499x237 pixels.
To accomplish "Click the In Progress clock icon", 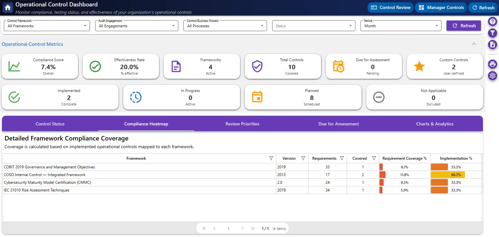I will coord(136,97).
